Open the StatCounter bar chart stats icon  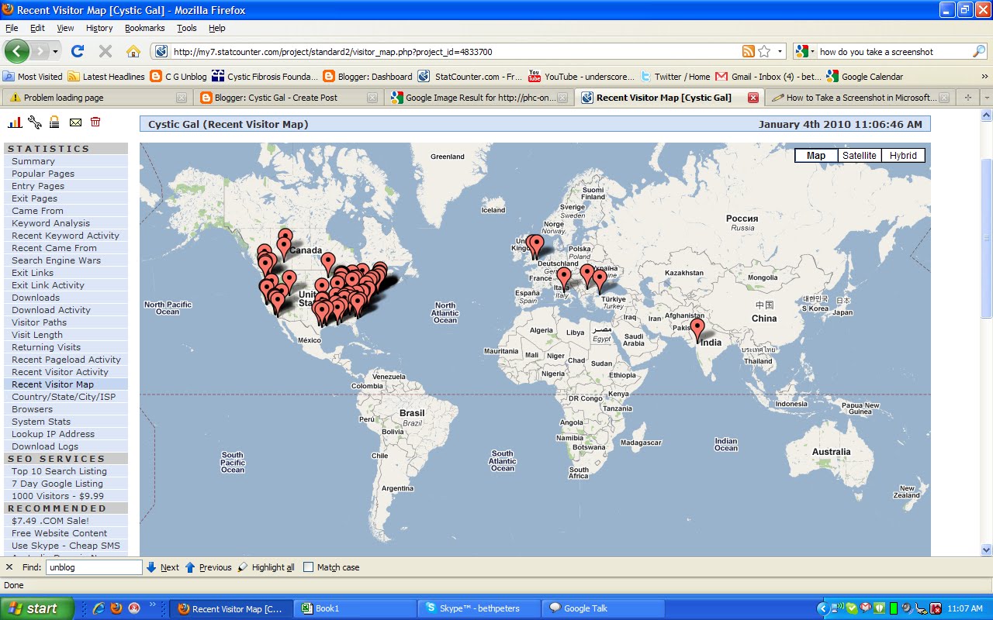point(15,122)
